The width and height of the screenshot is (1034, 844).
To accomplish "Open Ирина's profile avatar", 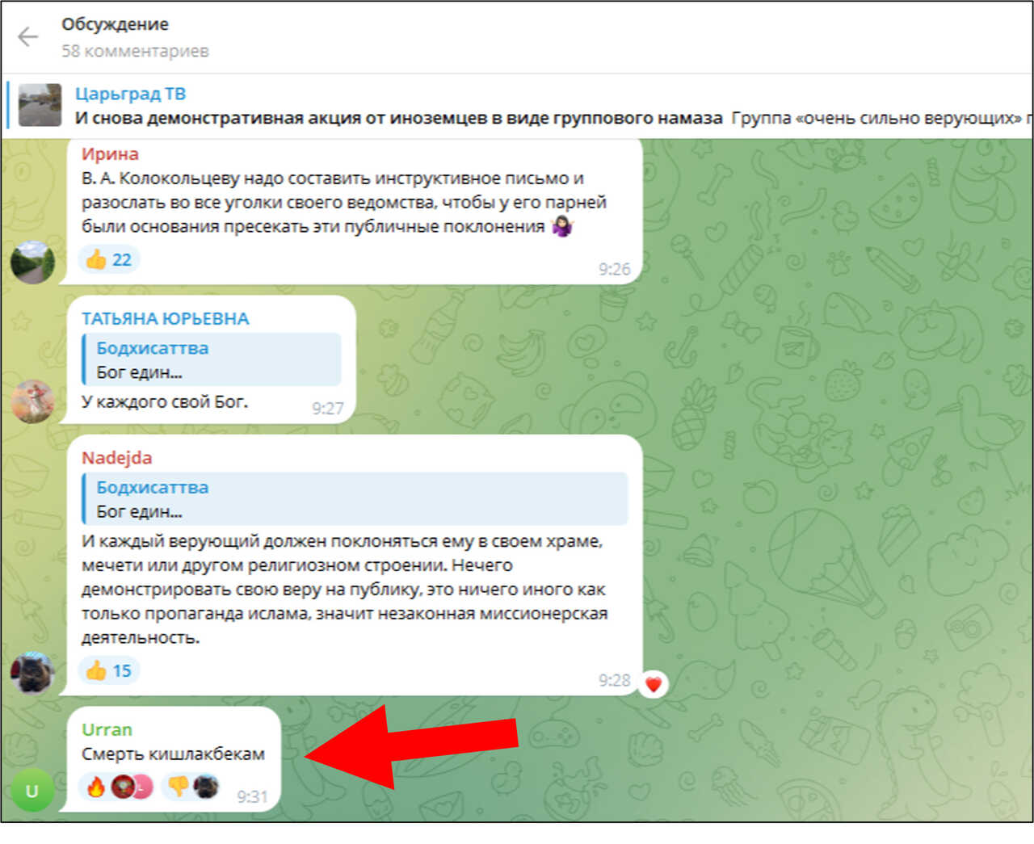I will (32, 262).
